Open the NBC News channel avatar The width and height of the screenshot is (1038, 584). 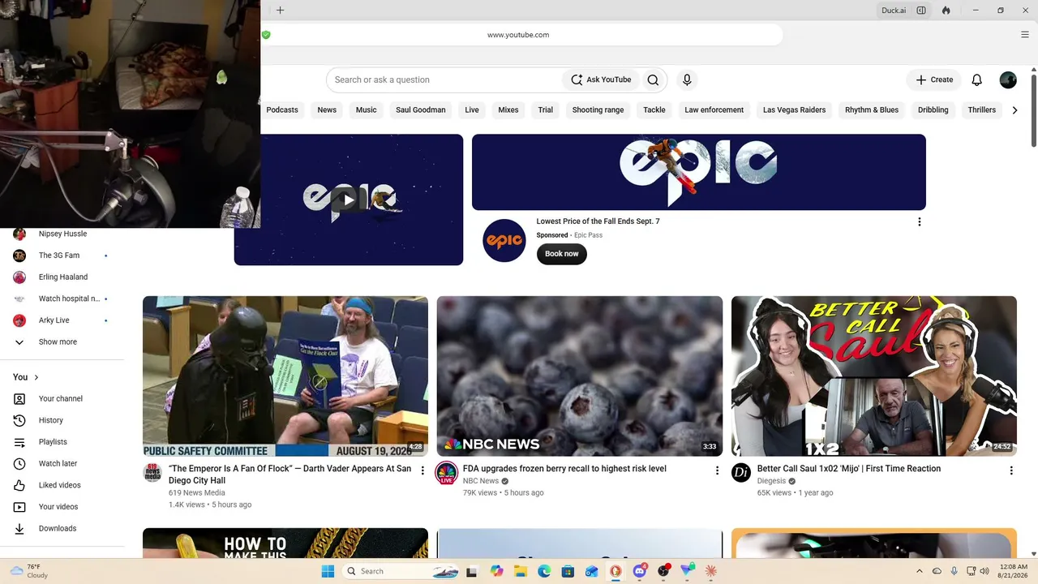coord(447,473)
